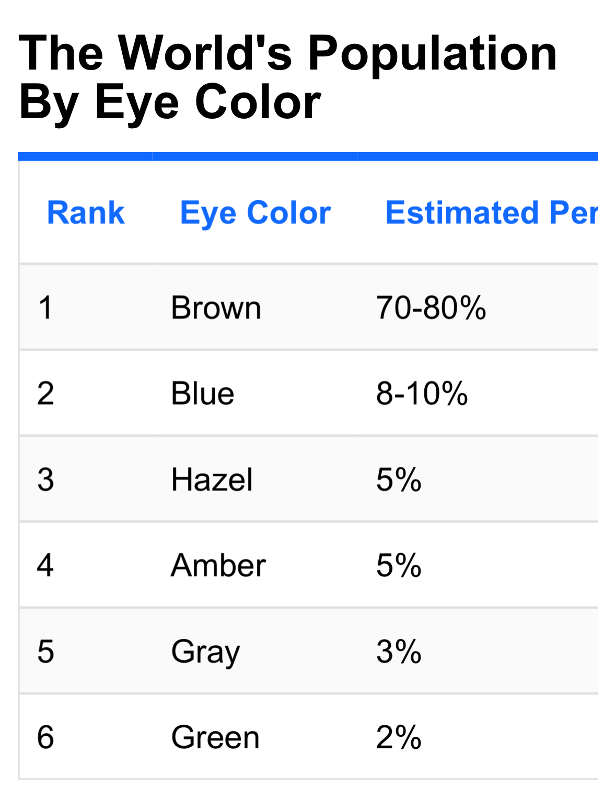Viewport: 616px width, 788px height.
Task: Click rank number 6 cell
Action: point(45,737)
